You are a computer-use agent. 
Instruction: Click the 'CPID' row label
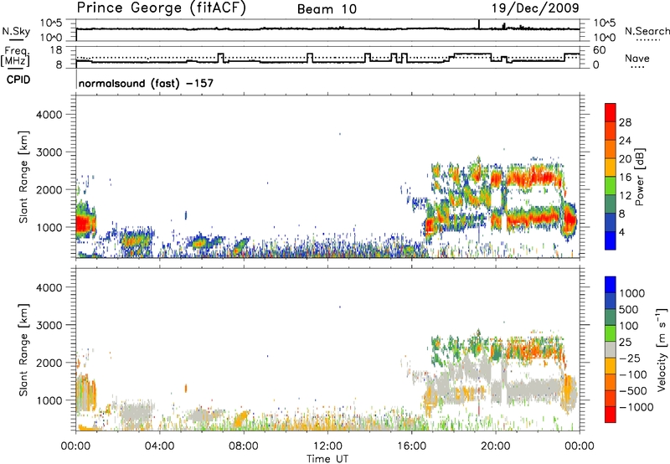point(18,80)
